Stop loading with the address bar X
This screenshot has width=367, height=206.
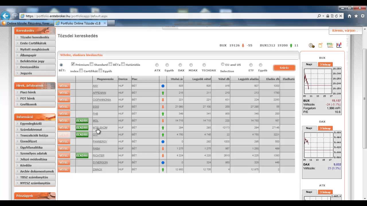pyautogui.click(x=341, y=16)
